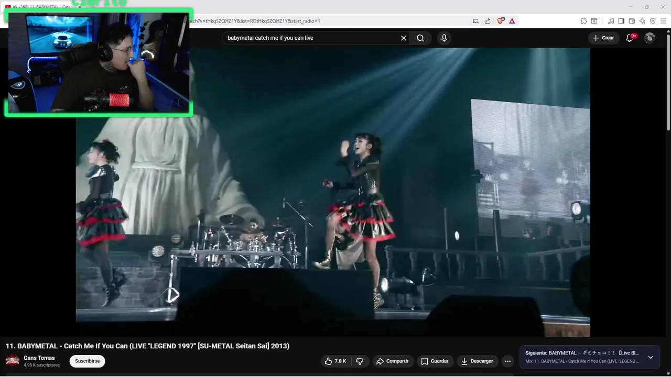Subscribe via the Suscribirse button

pyautogui.click(x=88, y=361)
